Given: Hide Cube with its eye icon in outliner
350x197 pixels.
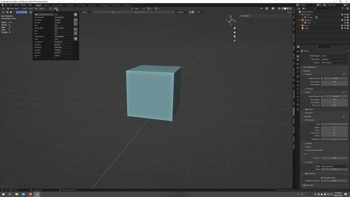Looking at the screenshot, I should [x=345, y=23].
